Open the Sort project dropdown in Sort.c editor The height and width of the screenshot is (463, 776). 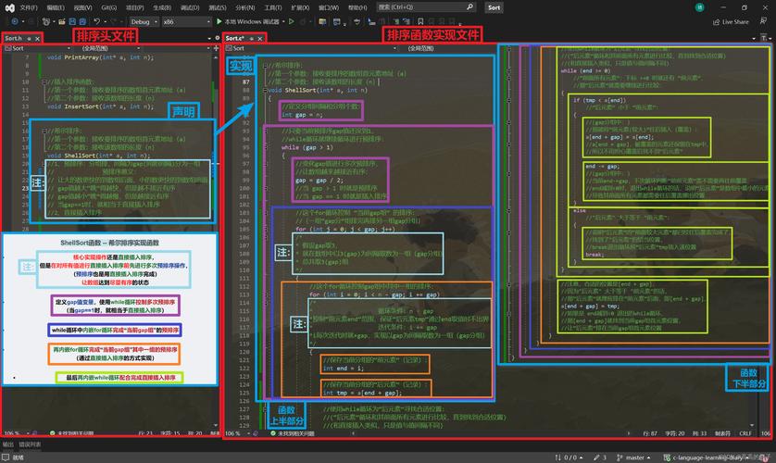tap(311, 48)
